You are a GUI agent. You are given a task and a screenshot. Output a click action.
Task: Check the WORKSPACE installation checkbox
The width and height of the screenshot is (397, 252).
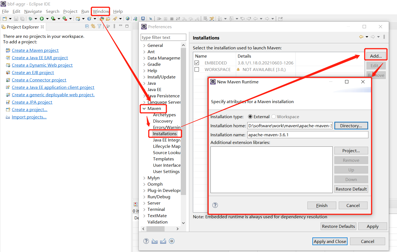point(197,69)
